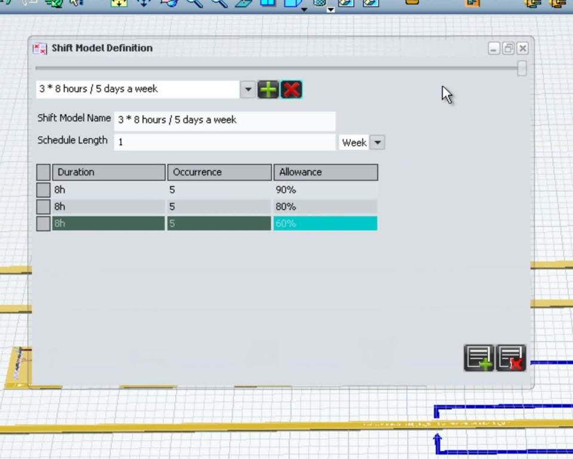
Task: Select the row header of the 90% shift
Action: [x=43, y=190]
